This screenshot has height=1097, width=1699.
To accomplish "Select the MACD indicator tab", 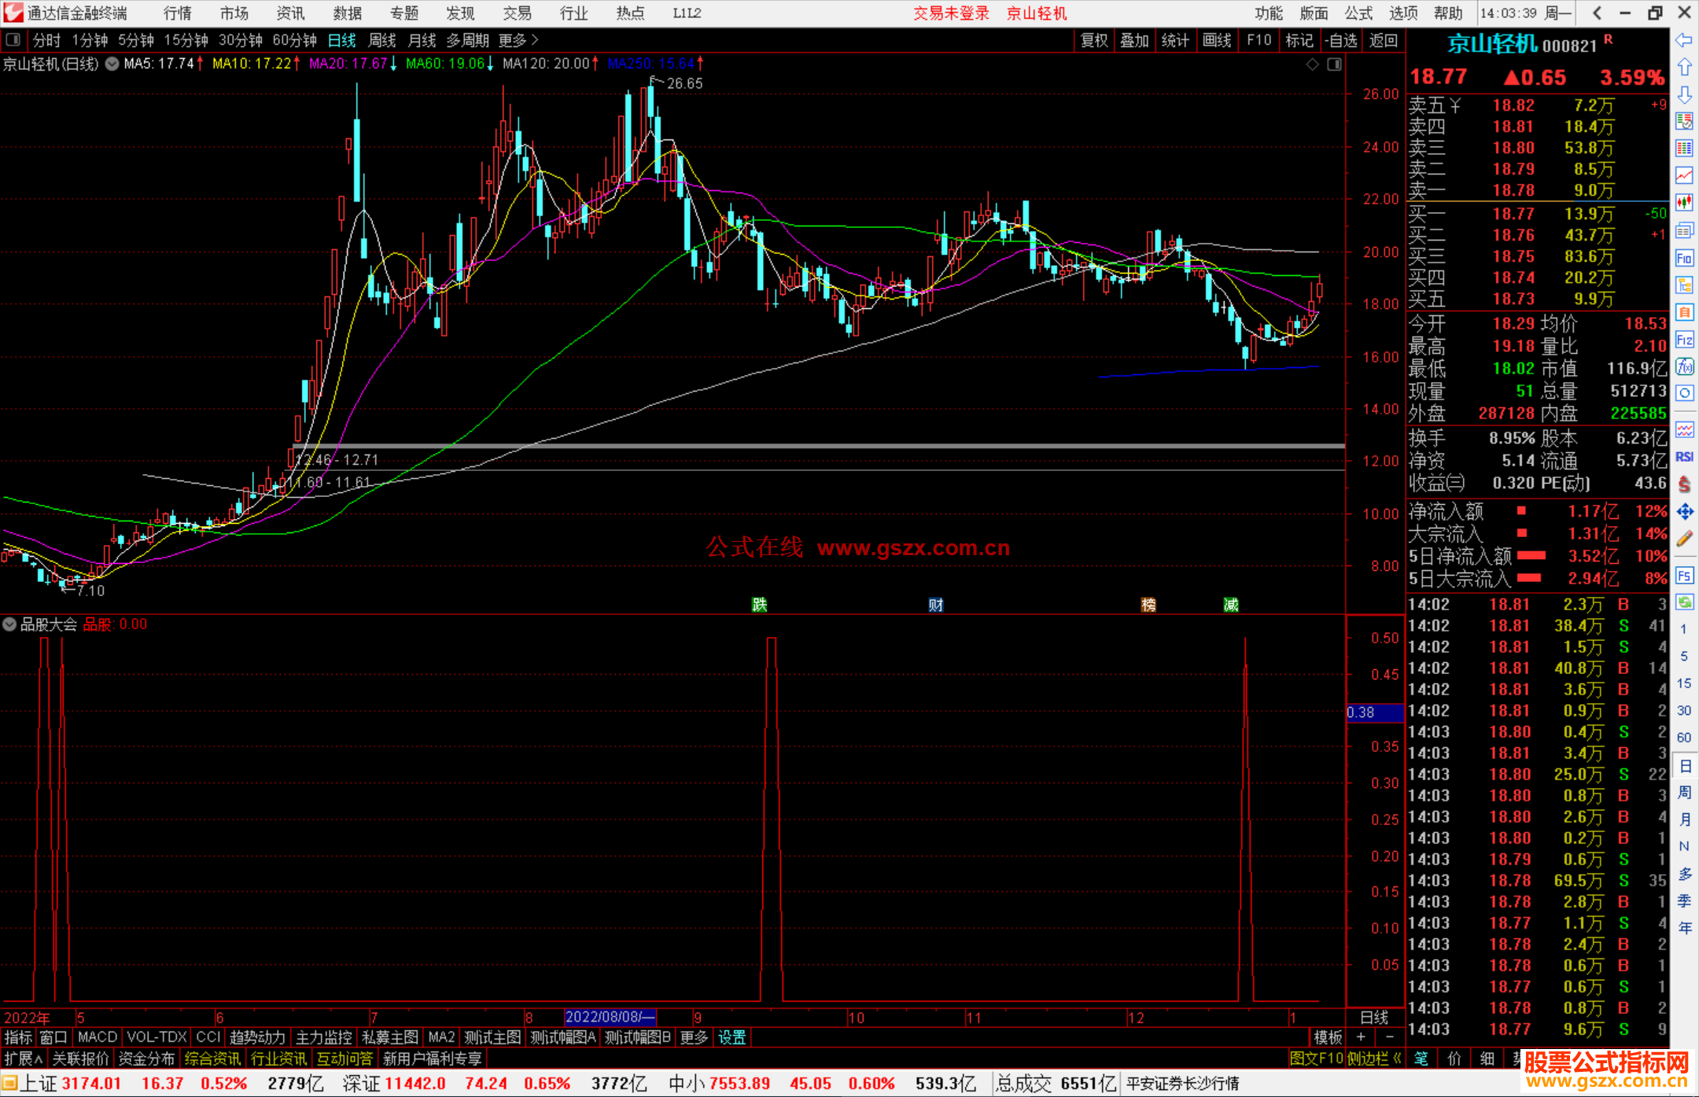I will coord(97,1037).
